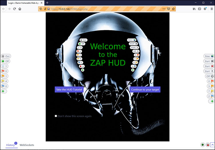This screenshot has width=215, height=150.
Task: Open the Library bookshelf icon
Action: (x=194, y=9)
